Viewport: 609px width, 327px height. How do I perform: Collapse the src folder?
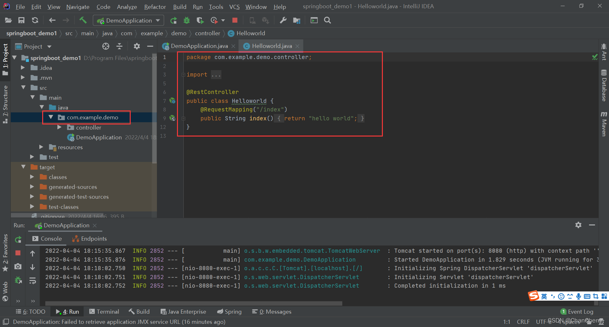[x=23, y=87]
